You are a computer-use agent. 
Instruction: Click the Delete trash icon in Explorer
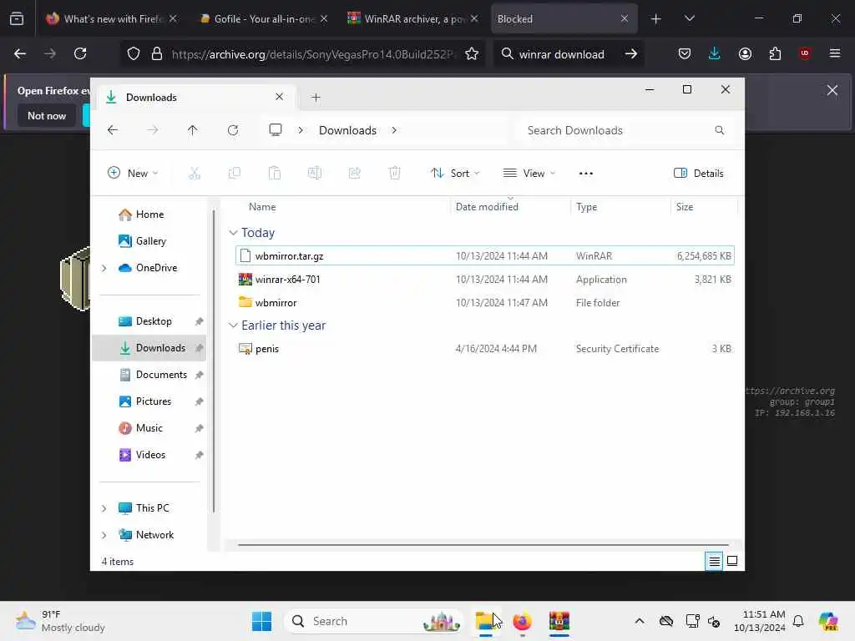pos(395,174)
